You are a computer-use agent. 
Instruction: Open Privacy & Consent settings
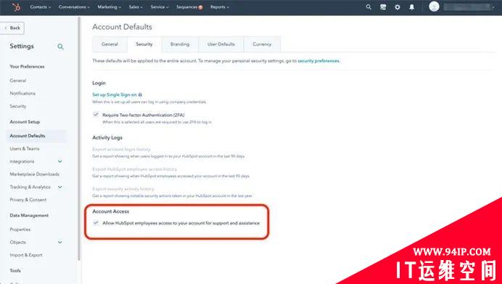tap(28, 200)
